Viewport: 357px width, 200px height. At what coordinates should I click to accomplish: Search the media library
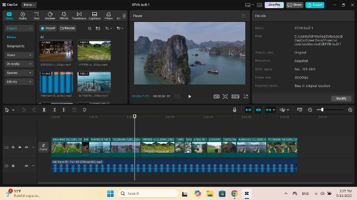pos(90,28)
